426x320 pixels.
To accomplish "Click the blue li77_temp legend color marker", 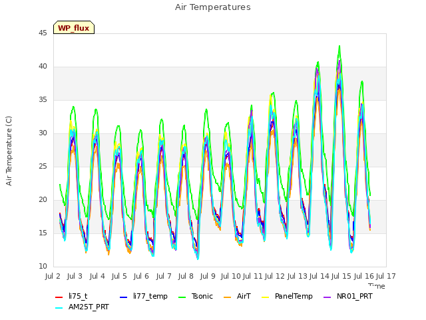I will 123,297.
